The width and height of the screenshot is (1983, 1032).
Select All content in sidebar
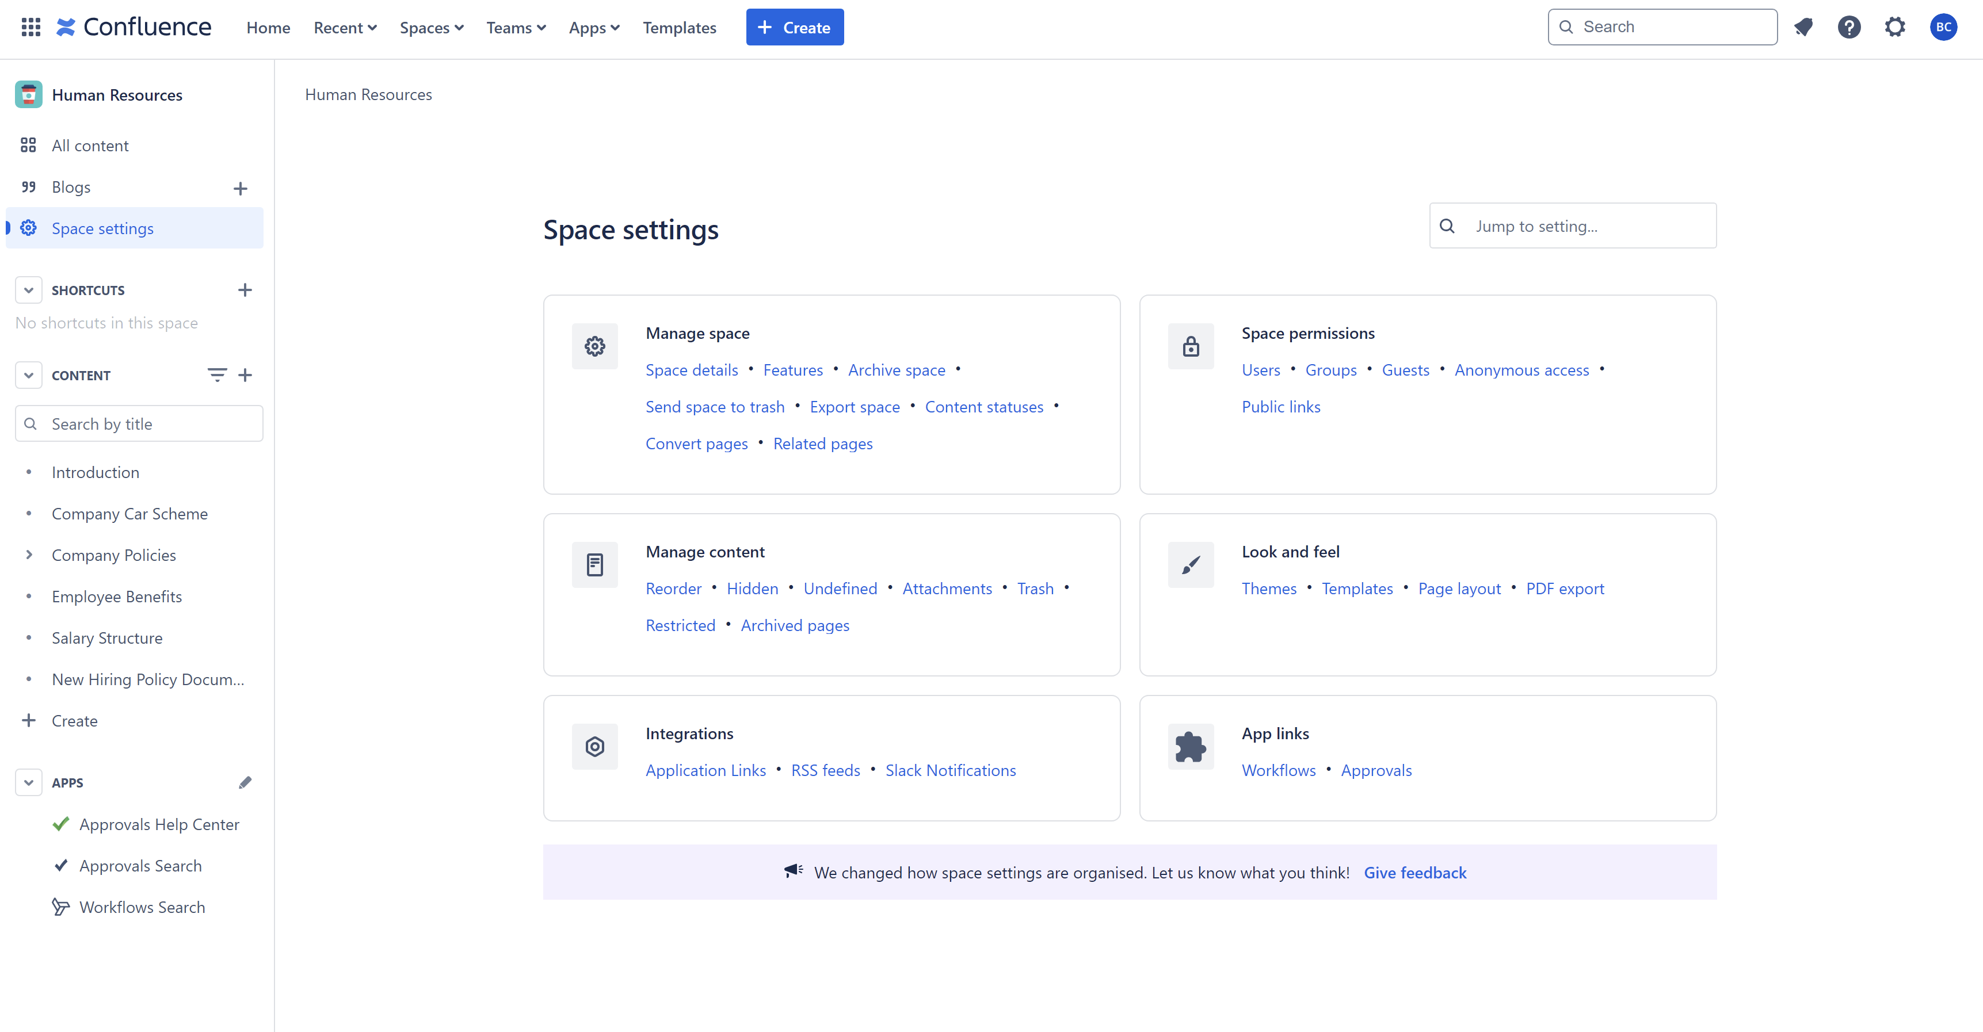click(89, 146)
